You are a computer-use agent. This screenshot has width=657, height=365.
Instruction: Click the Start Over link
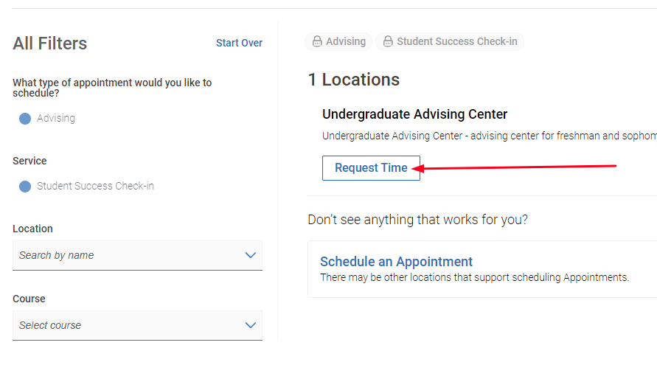point(239,43)
